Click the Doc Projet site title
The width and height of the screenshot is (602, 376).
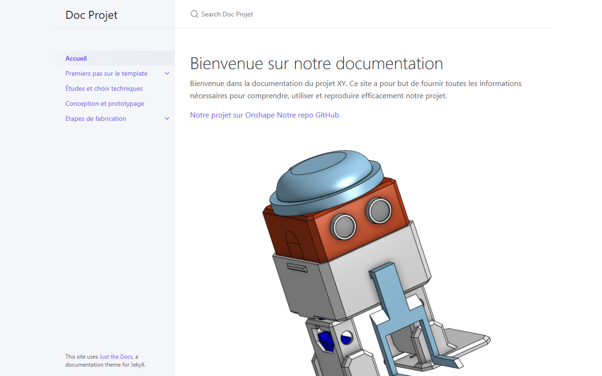[x=92, y=15]
